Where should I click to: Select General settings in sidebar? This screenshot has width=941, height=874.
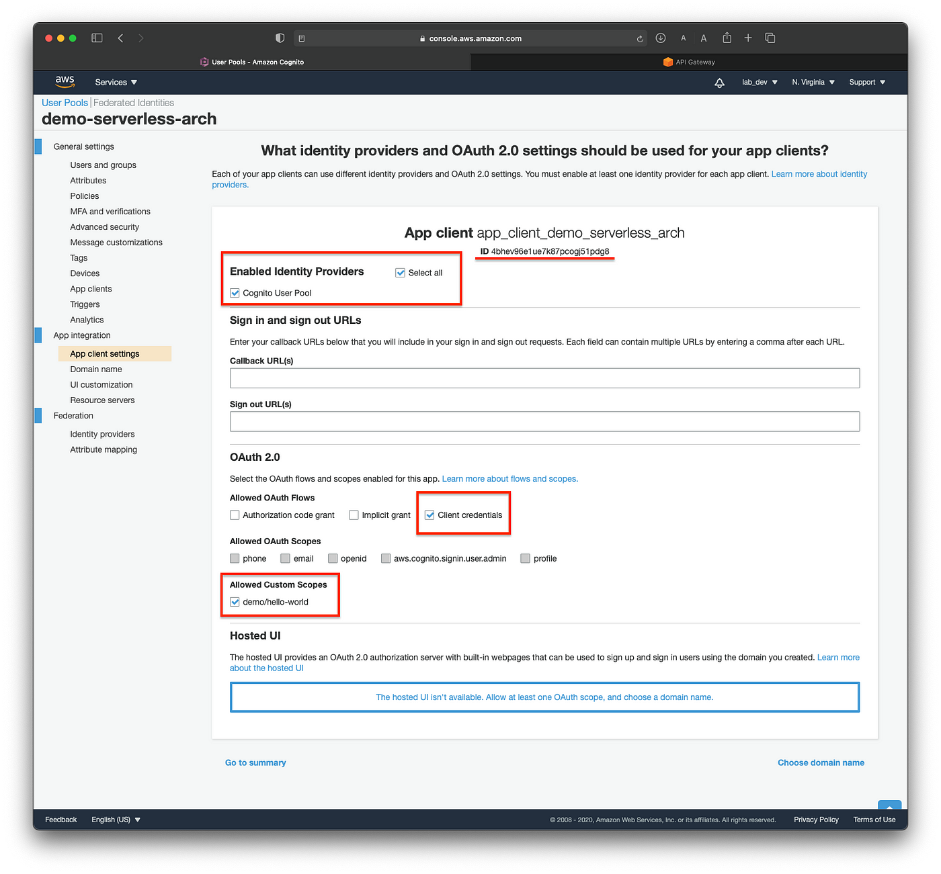[x=84, y=146]
